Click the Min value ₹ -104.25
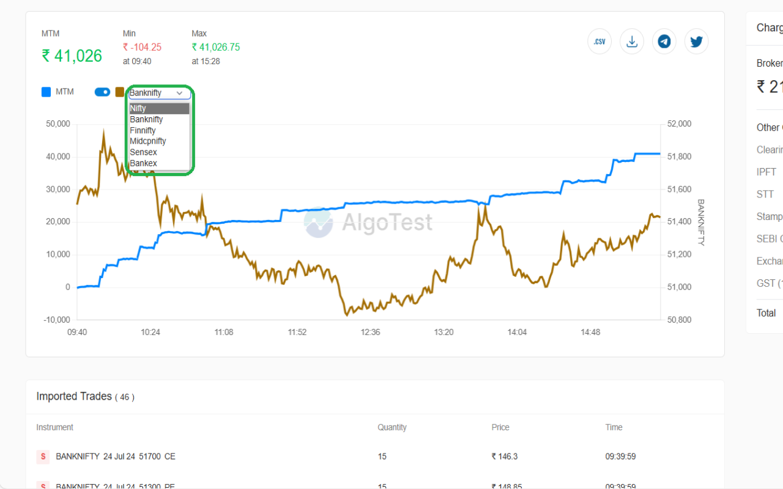 pos(142,47)
